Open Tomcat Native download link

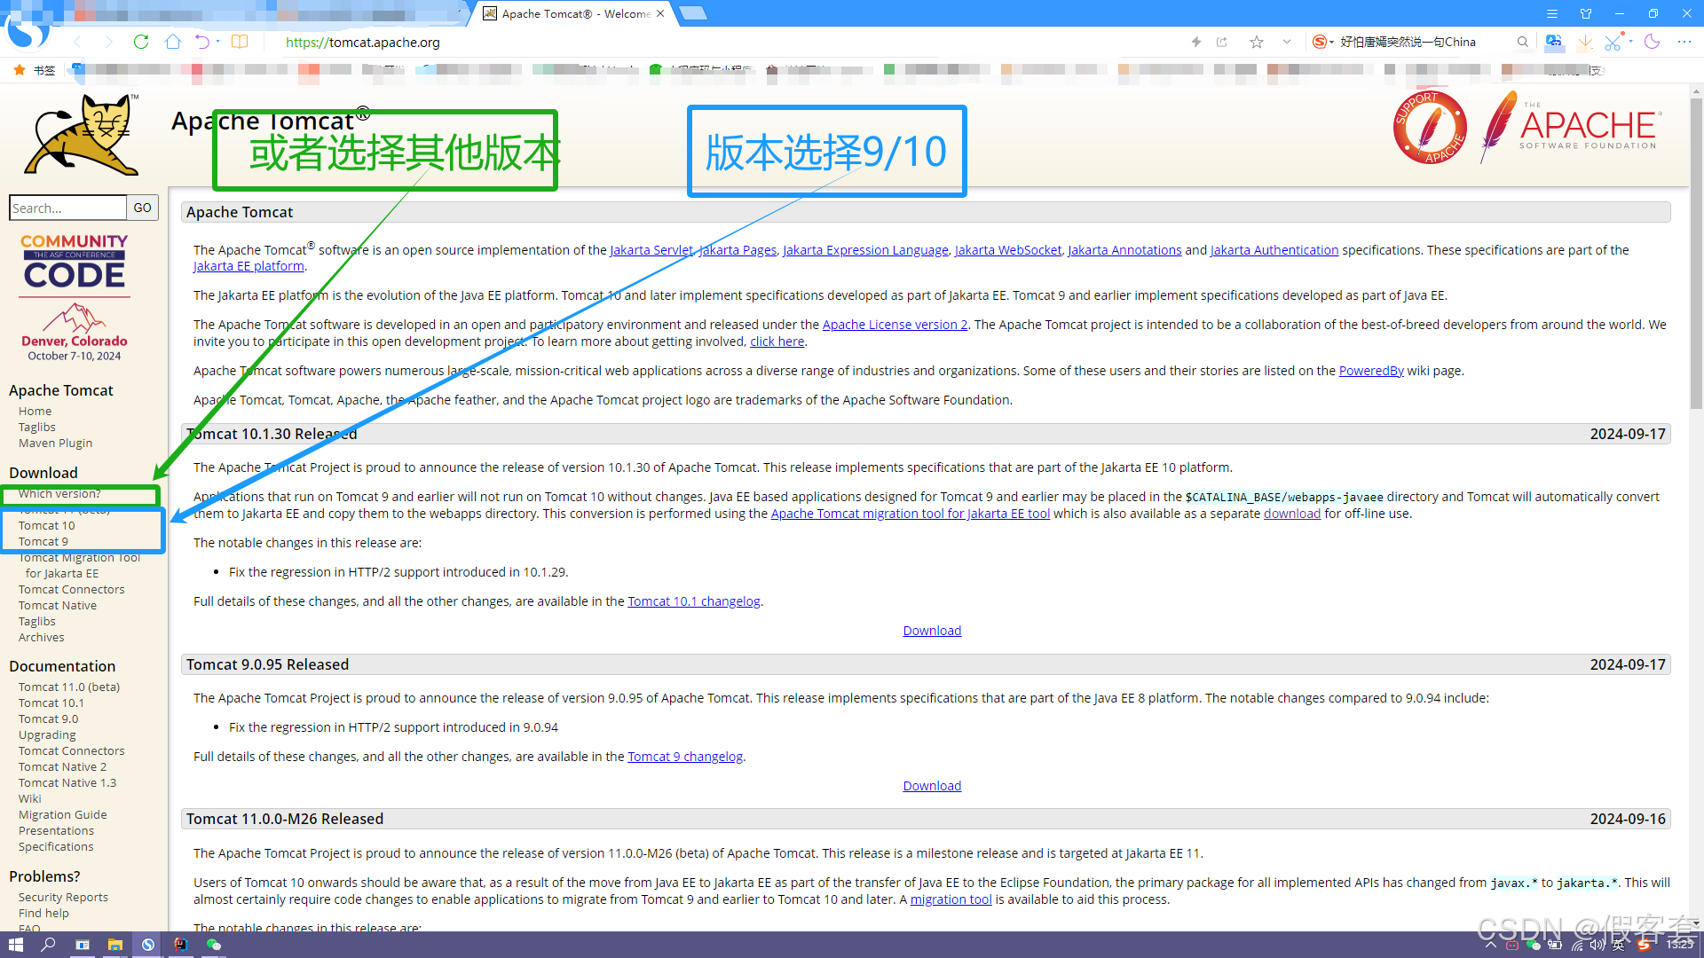(58, 605)
